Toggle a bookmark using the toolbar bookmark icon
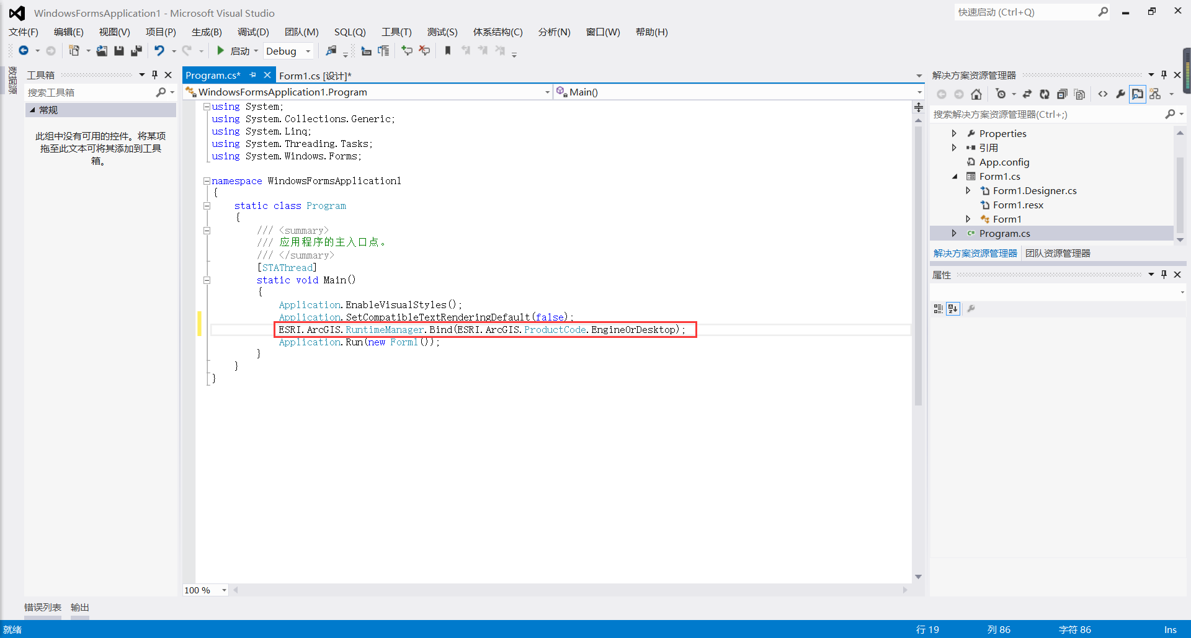 coord(448,50)
